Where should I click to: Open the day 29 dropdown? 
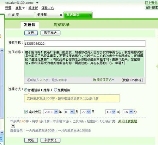(x=85, y=112)
